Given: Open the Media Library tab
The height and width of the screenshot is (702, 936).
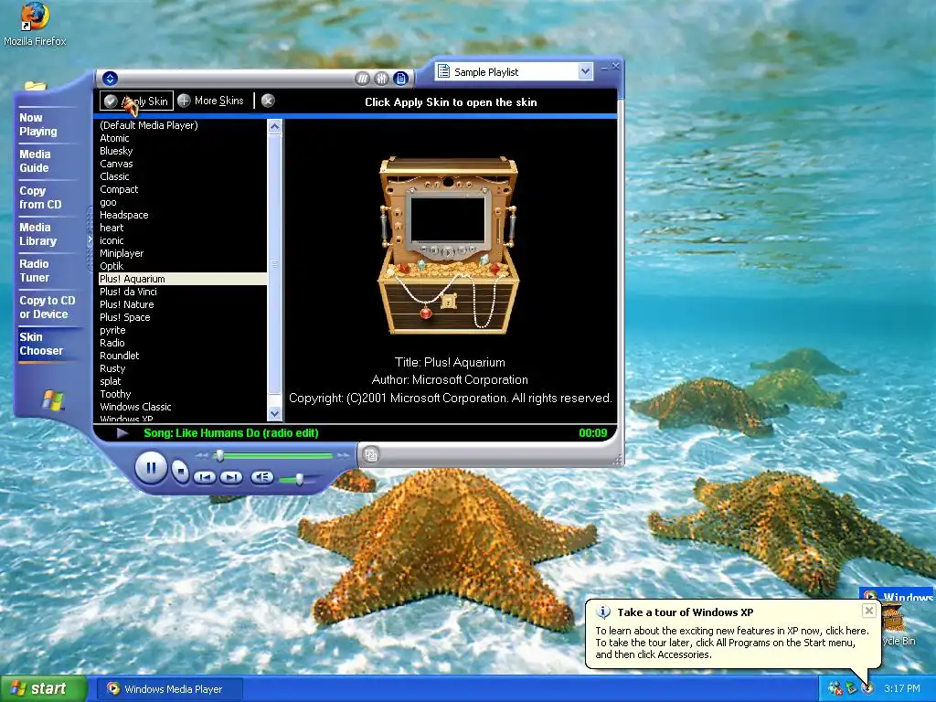Looking at the screenshot, I should tap(38, 234).
